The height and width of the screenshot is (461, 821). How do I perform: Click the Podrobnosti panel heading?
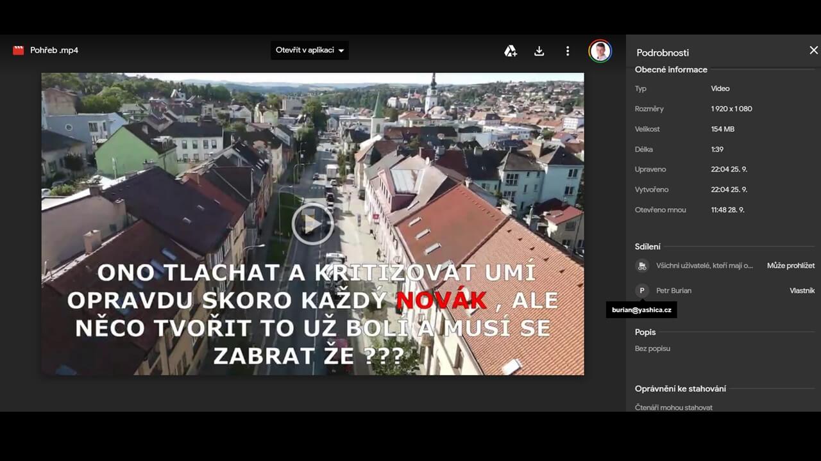pos(663,53)
